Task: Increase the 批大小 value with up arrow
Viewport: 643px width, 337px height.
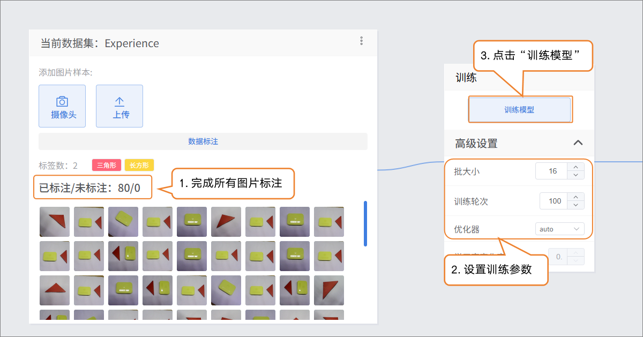Action: click(575, 168)
